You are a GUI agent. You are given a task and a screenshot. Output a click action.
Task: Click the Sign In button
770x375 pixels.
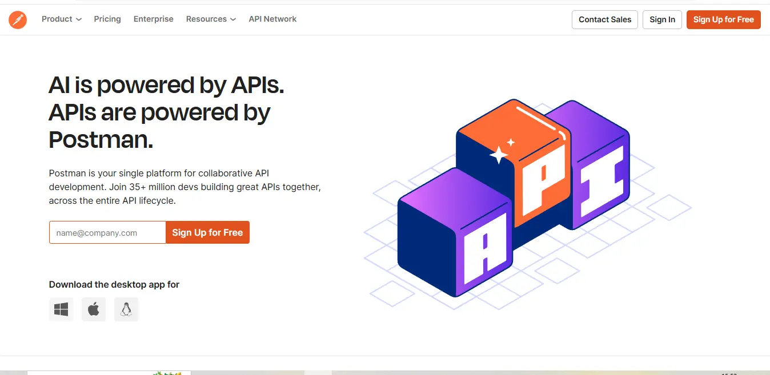tap(662, 19)
